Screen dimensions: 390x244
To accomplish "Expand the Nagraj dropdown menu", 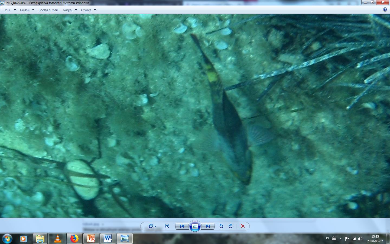I will pyautogui.click(x=70, y=10).
